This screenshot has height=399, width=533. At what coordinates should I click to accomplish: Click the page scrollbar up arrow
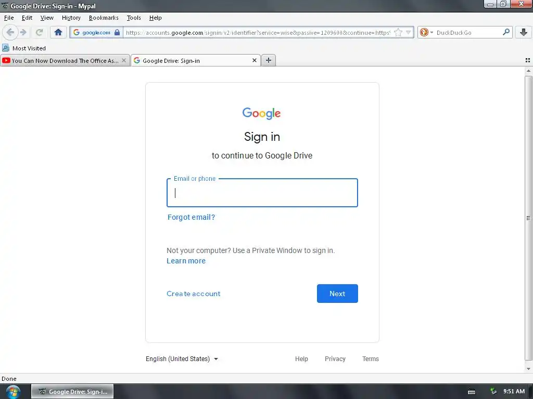(x=528, y=71)
